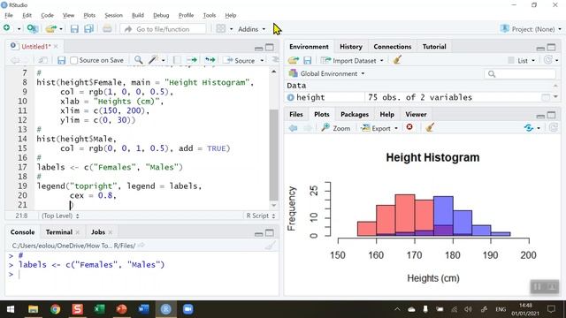Switch to the Packages tab
The height and width of the screenshot is (318, 566).
point(355,114)
